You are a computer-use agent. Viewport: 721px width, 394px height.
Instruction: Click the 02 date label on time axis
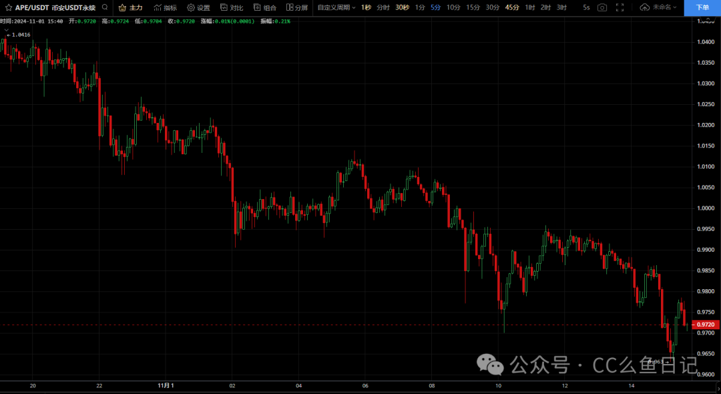(x=232, y=385)
